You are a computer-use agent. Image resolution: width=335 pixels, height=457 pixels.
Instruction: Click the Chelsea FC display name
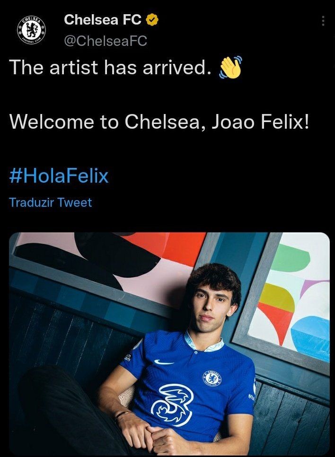pyautogui.click(x=103, y=20)
